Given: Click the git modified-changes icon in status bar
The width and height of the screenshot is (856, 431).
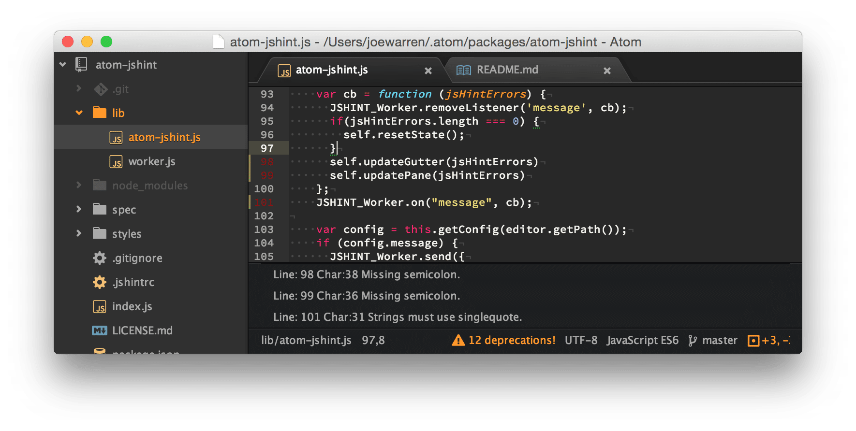Looking at the screenshot, I should point(753,341).
